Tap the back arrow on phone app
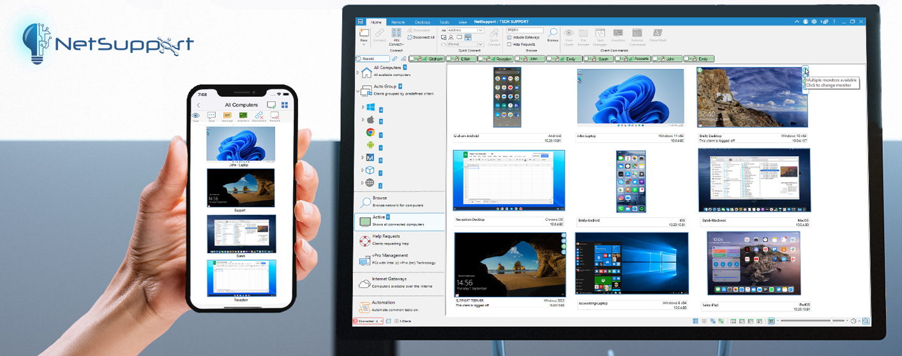 coord(199,105)
